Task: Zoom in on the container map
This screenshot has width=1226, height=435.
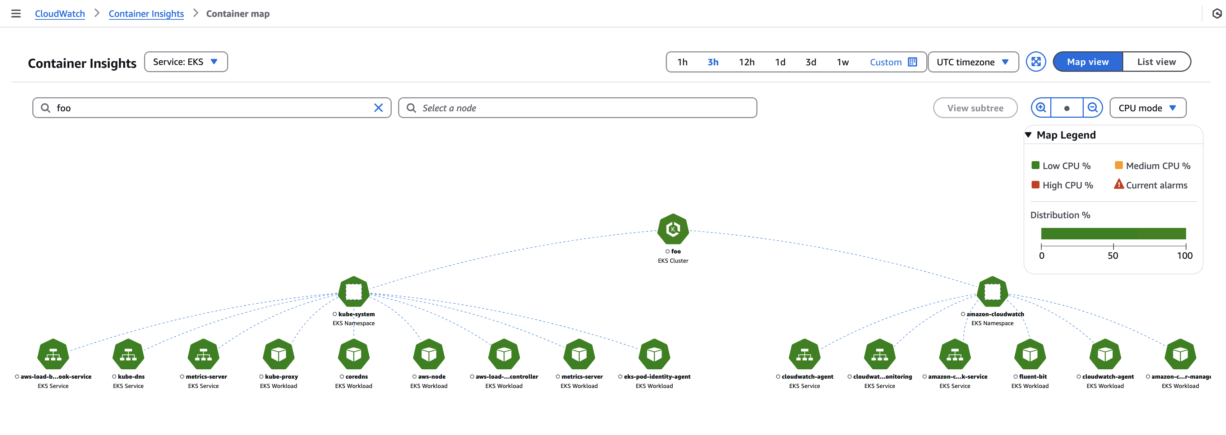Action: 1041,108
